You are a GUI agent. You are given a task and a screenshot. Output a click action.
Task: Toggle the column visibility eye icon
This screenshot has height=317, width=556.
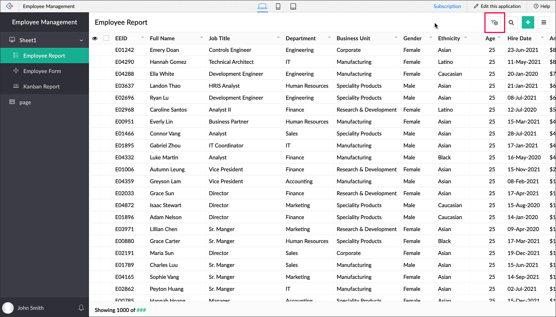tap(95, 38)
